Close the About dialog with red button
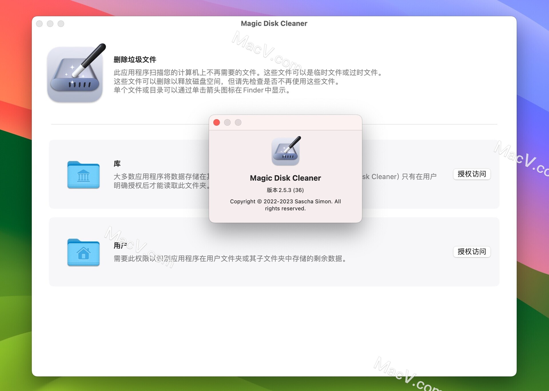The width and height of the screenshot is (549, 391). tap(217, 123)
